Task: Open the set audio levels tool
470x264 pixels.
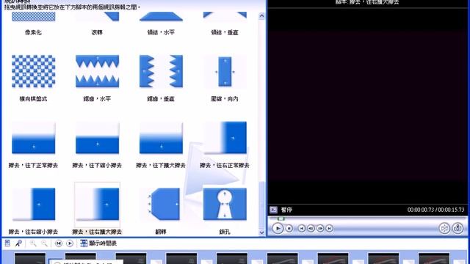Action: click(x=7, y=243)
